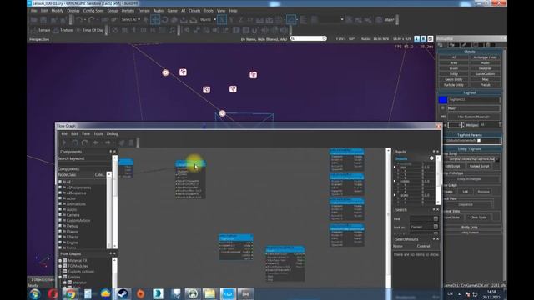Click Play icon in Flow Graph toolbar

tap(64, 142)
